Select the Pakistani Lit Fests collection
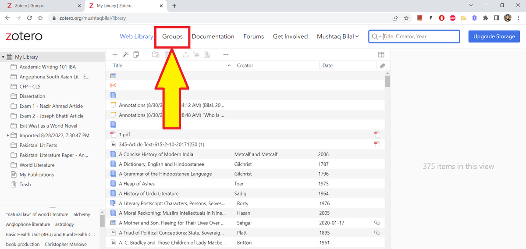Image resolution: width=526 pixels, height=249 pixels. click(x=39, y=145)
